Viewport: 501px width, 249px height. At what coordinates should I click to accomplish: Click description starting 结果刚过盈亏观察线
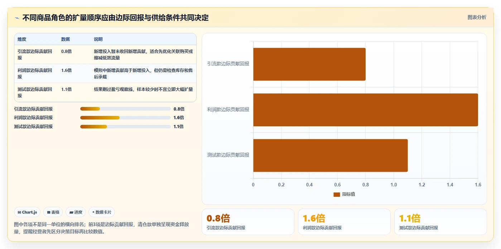pos(143,89)
